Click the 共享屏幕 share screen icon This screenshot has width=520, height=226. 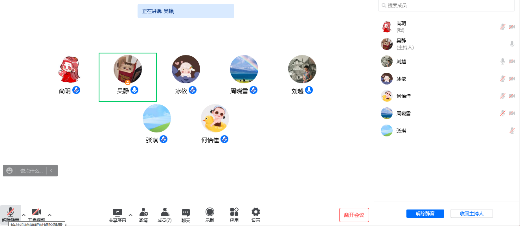[118, 213]
